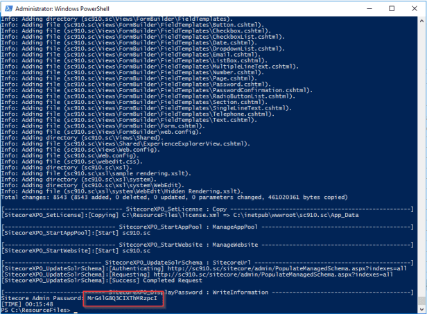Click the PowerShell icon in title bar
The width and height of the screenshot is (427, 314).
[x=8, y=9]
